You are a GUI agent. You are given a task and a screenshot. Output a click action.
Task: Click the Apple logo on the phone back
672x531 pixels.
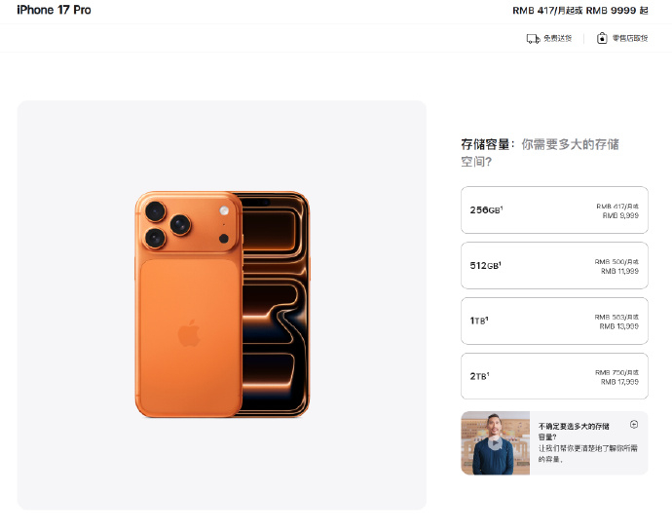(189, 333)
